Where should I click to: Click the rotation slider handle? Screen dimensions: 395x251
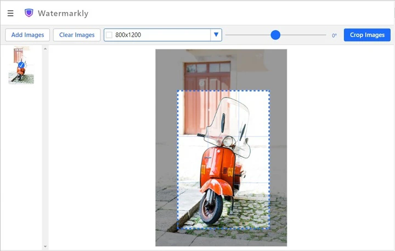[275, 35]
